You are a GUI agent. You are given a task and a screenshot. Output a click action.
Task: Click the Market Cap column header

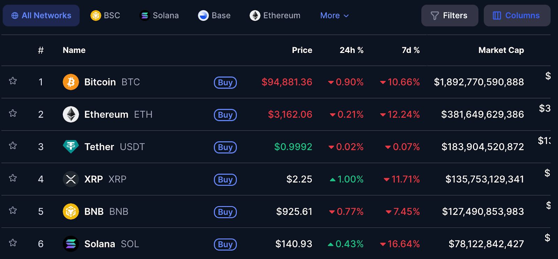[501, 50]
